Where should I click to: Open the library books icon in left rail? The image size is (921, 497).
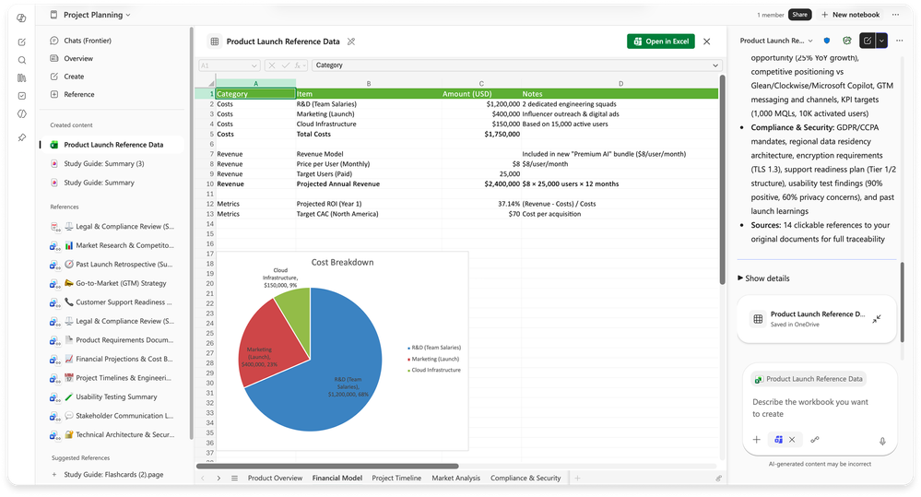[x=22, y=78]
